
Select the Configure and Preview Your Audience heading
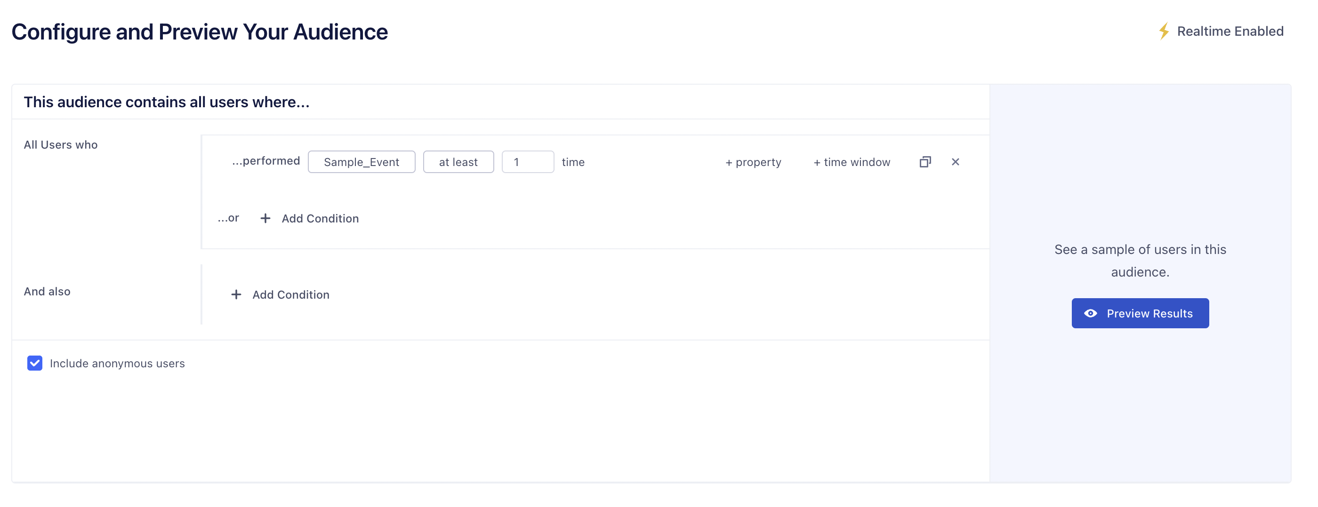200,31
